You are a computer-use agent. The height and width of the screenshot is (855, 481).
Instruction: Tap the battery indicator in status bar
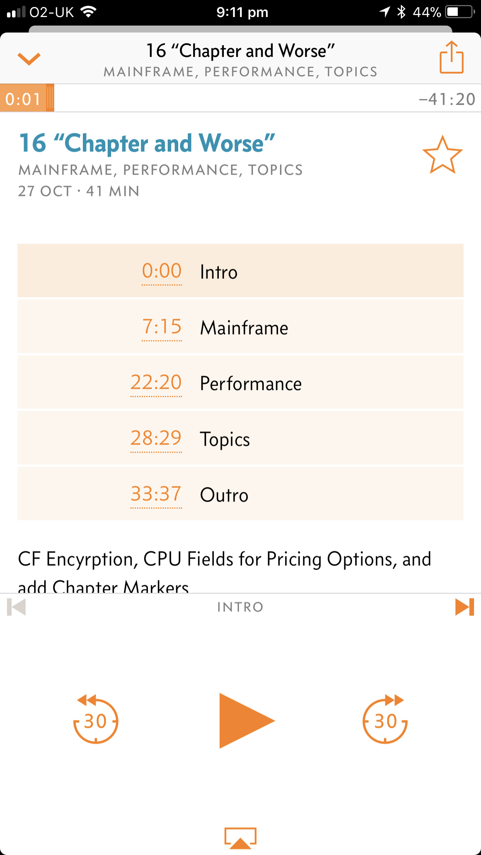[x=460, y=12]
